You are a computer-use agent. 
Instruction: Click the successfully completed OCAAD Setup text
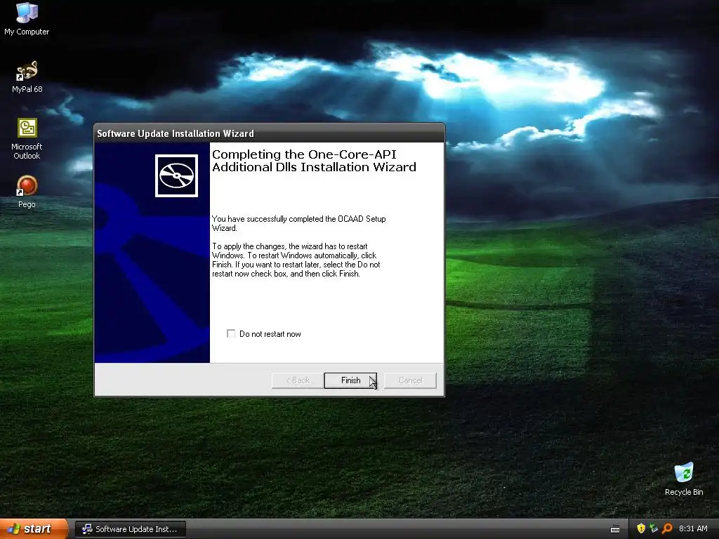pyautogui.click(x=298, y=223)
